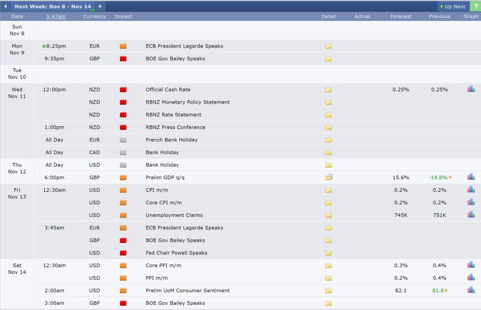Screen dimensions: 481x310
Task: Go to following week arrow
Action: (x=100, y=6)
